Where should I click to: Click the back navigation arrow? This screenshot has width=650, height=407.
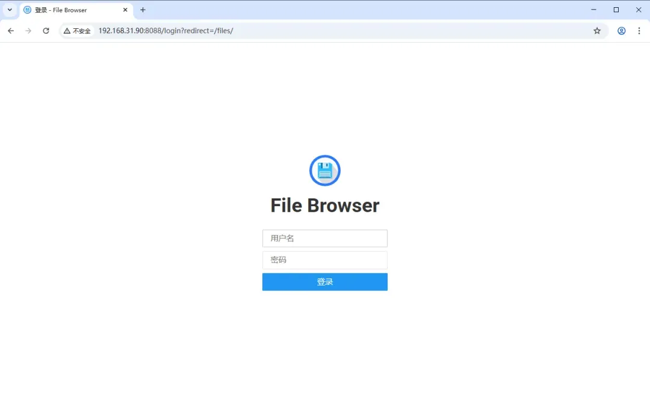coord(10,31)
